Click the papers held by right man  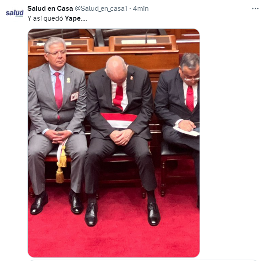(x=187, y=131)
